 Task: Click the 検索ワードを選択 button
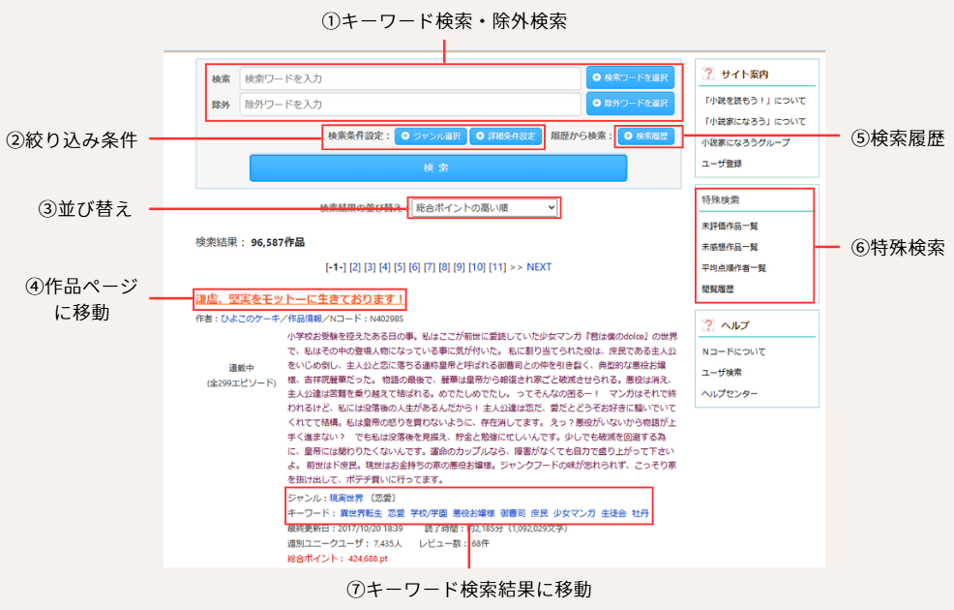(630, 77)
